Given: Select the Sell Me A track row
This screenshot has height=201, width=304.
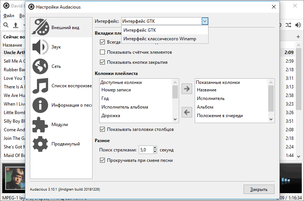Looking at the screenshot, I should 14,61.
